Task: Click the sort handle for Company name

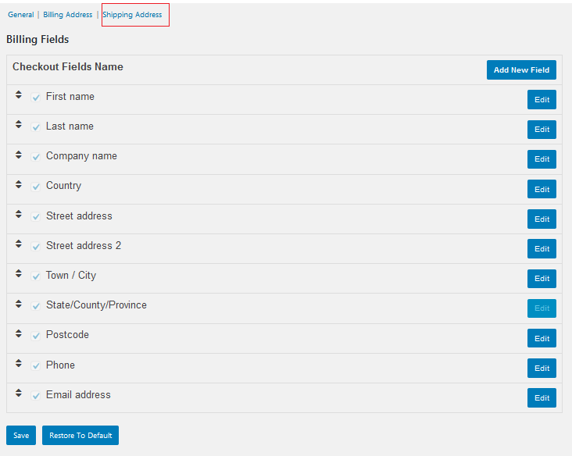Action: (x=19, y=155)
